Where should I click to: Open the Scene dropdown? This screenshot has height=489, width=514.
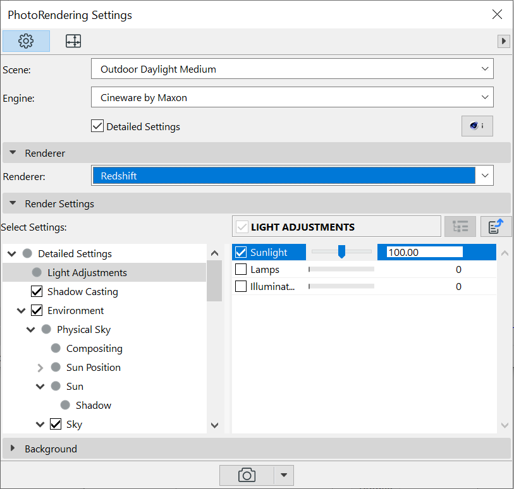point(291,69)
